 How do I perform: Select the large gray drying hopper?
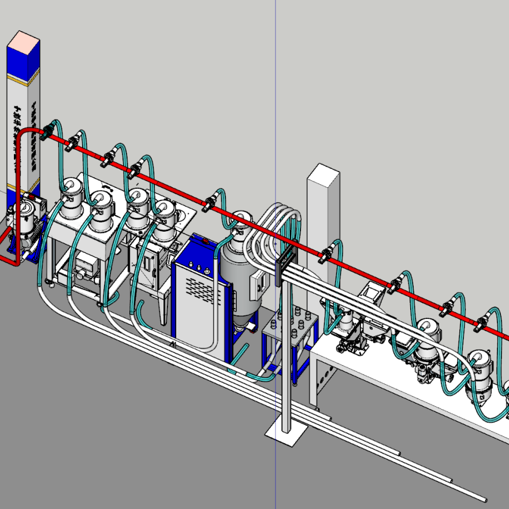coord(237,277)
